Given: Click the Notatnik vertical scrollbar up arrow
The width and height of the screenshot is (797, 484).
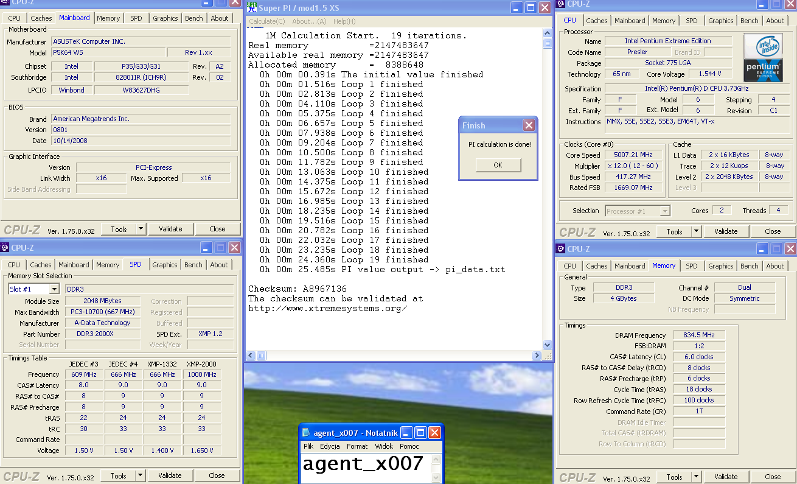Looking at the screenshot, I should pos(436,460).
